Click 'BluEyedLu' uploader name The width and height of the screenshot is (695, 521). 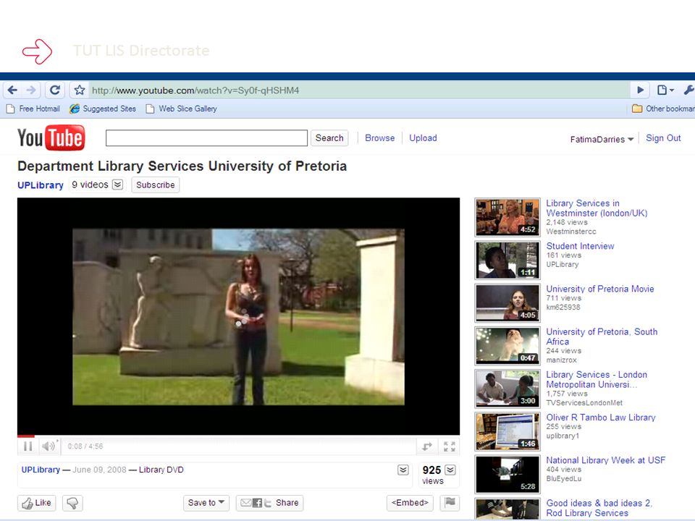click(x=564, y=479)
